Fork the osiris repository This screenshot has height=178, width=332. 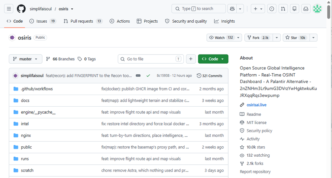point(259,37)
